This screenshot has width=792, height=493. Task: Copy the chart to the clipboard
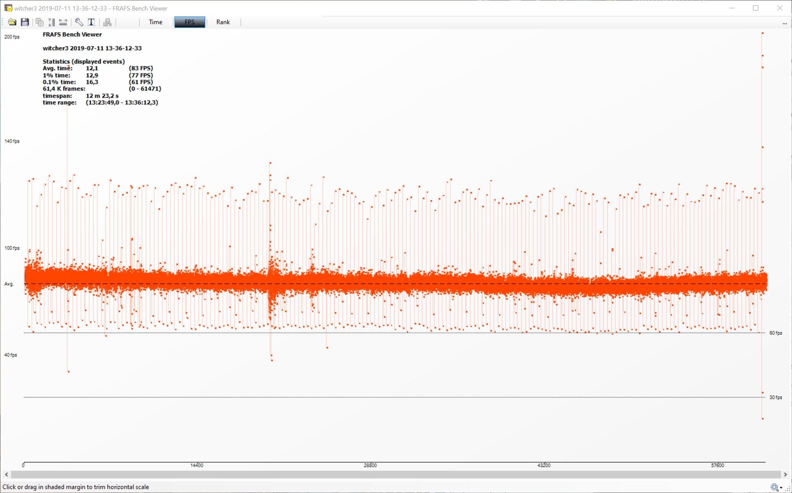pos(40,22)
